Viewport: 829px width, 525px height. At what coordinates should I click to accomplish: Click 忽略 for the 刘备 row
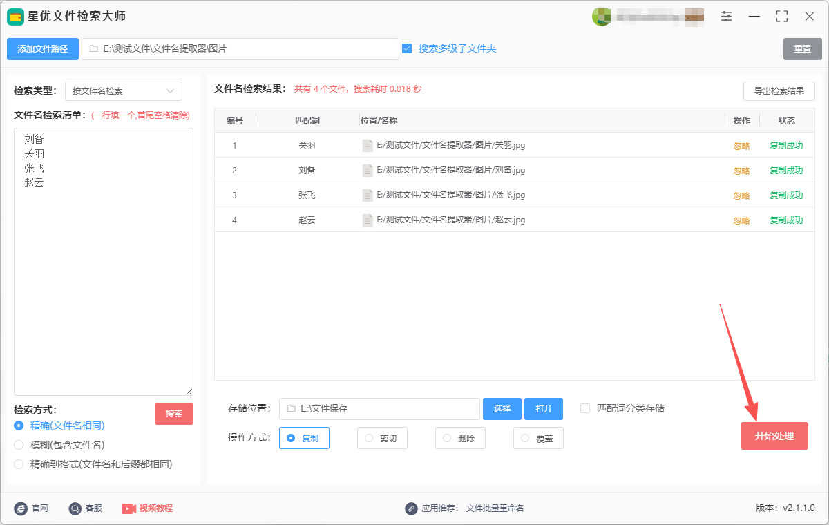(x=741, y=171)
